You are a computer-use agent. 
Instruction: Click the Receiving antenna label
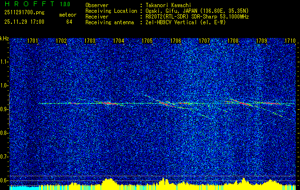pos(110,22)
